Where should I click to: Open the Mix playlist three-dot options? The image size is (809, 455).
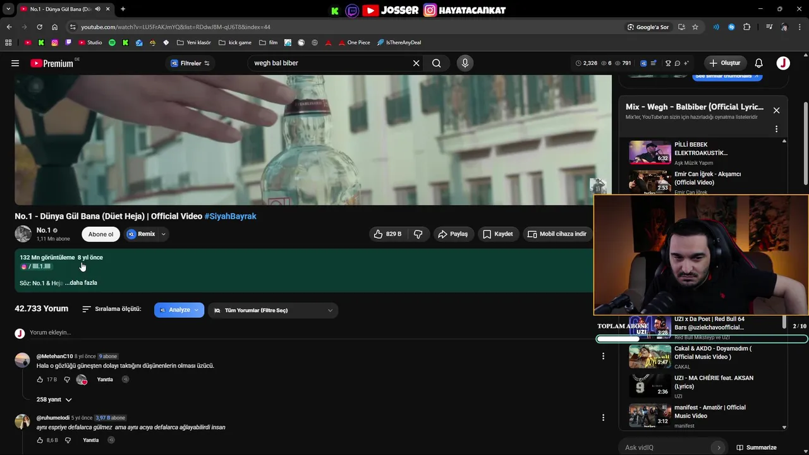[776, 129]
